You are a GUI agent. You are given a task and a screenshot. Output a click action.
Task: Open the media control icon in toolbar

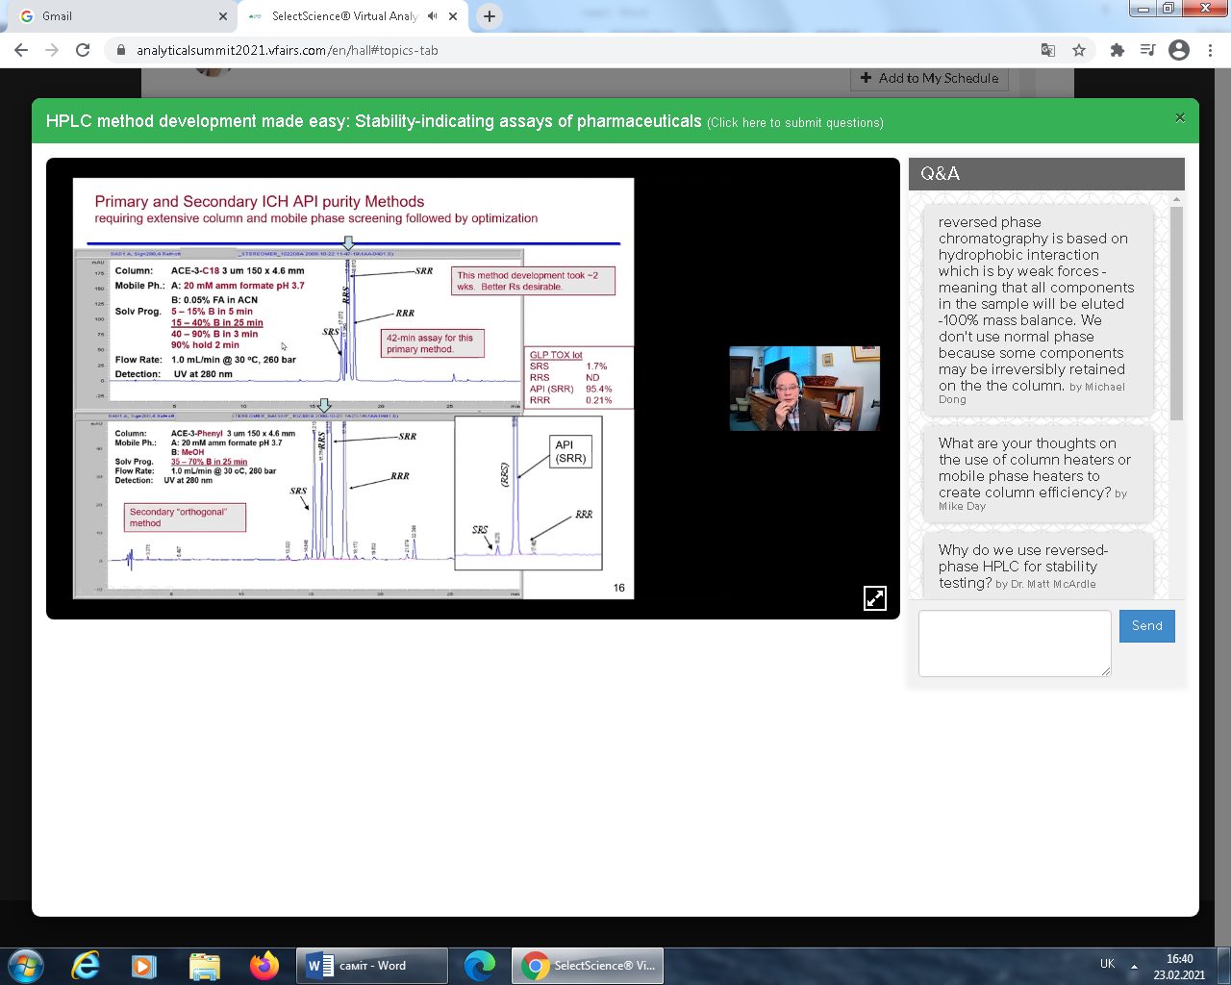(1147, 50)
